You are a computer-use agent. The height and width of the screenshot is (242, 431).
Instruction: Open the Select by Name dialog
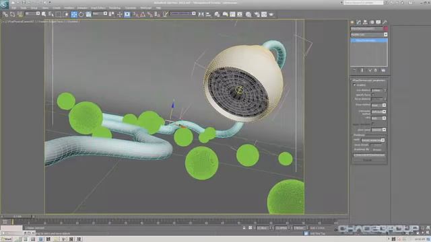click(51, 14)
